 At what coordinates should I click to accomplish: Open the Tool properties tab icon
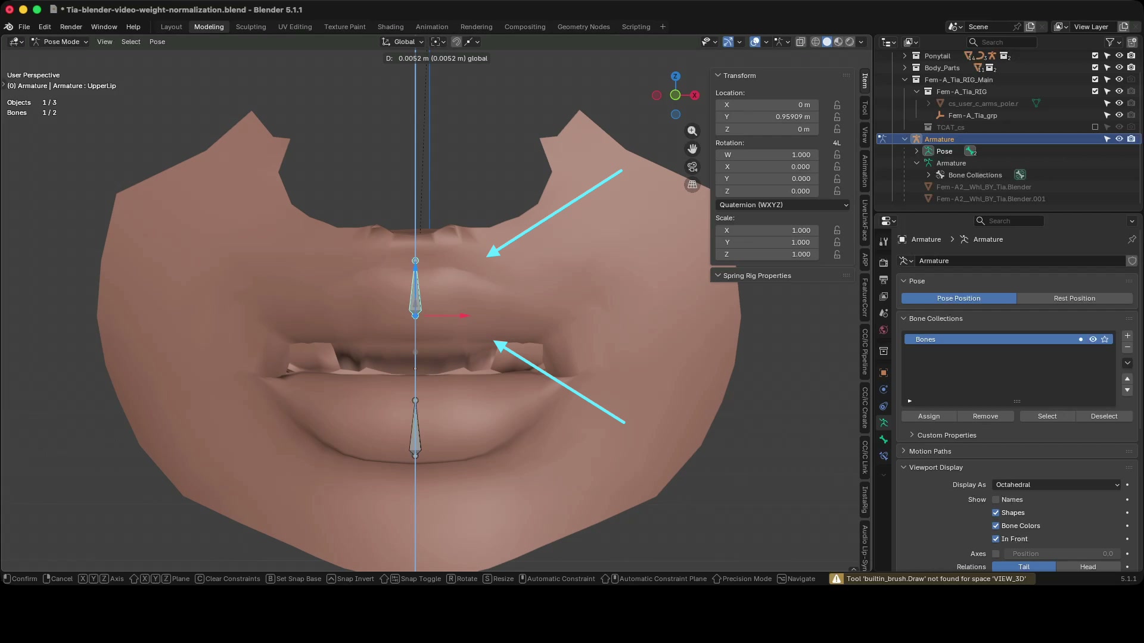click(x=884, y=241)
